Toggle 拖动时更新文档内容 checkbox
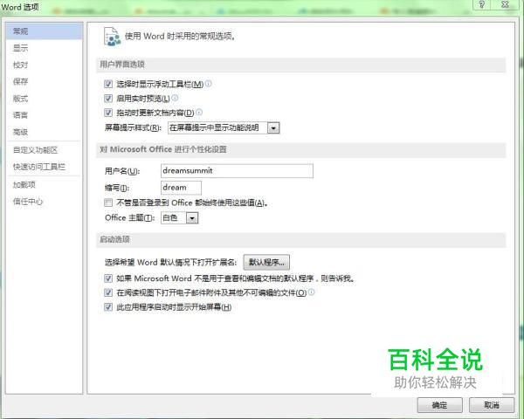524x419 pixels. [108, 113]
